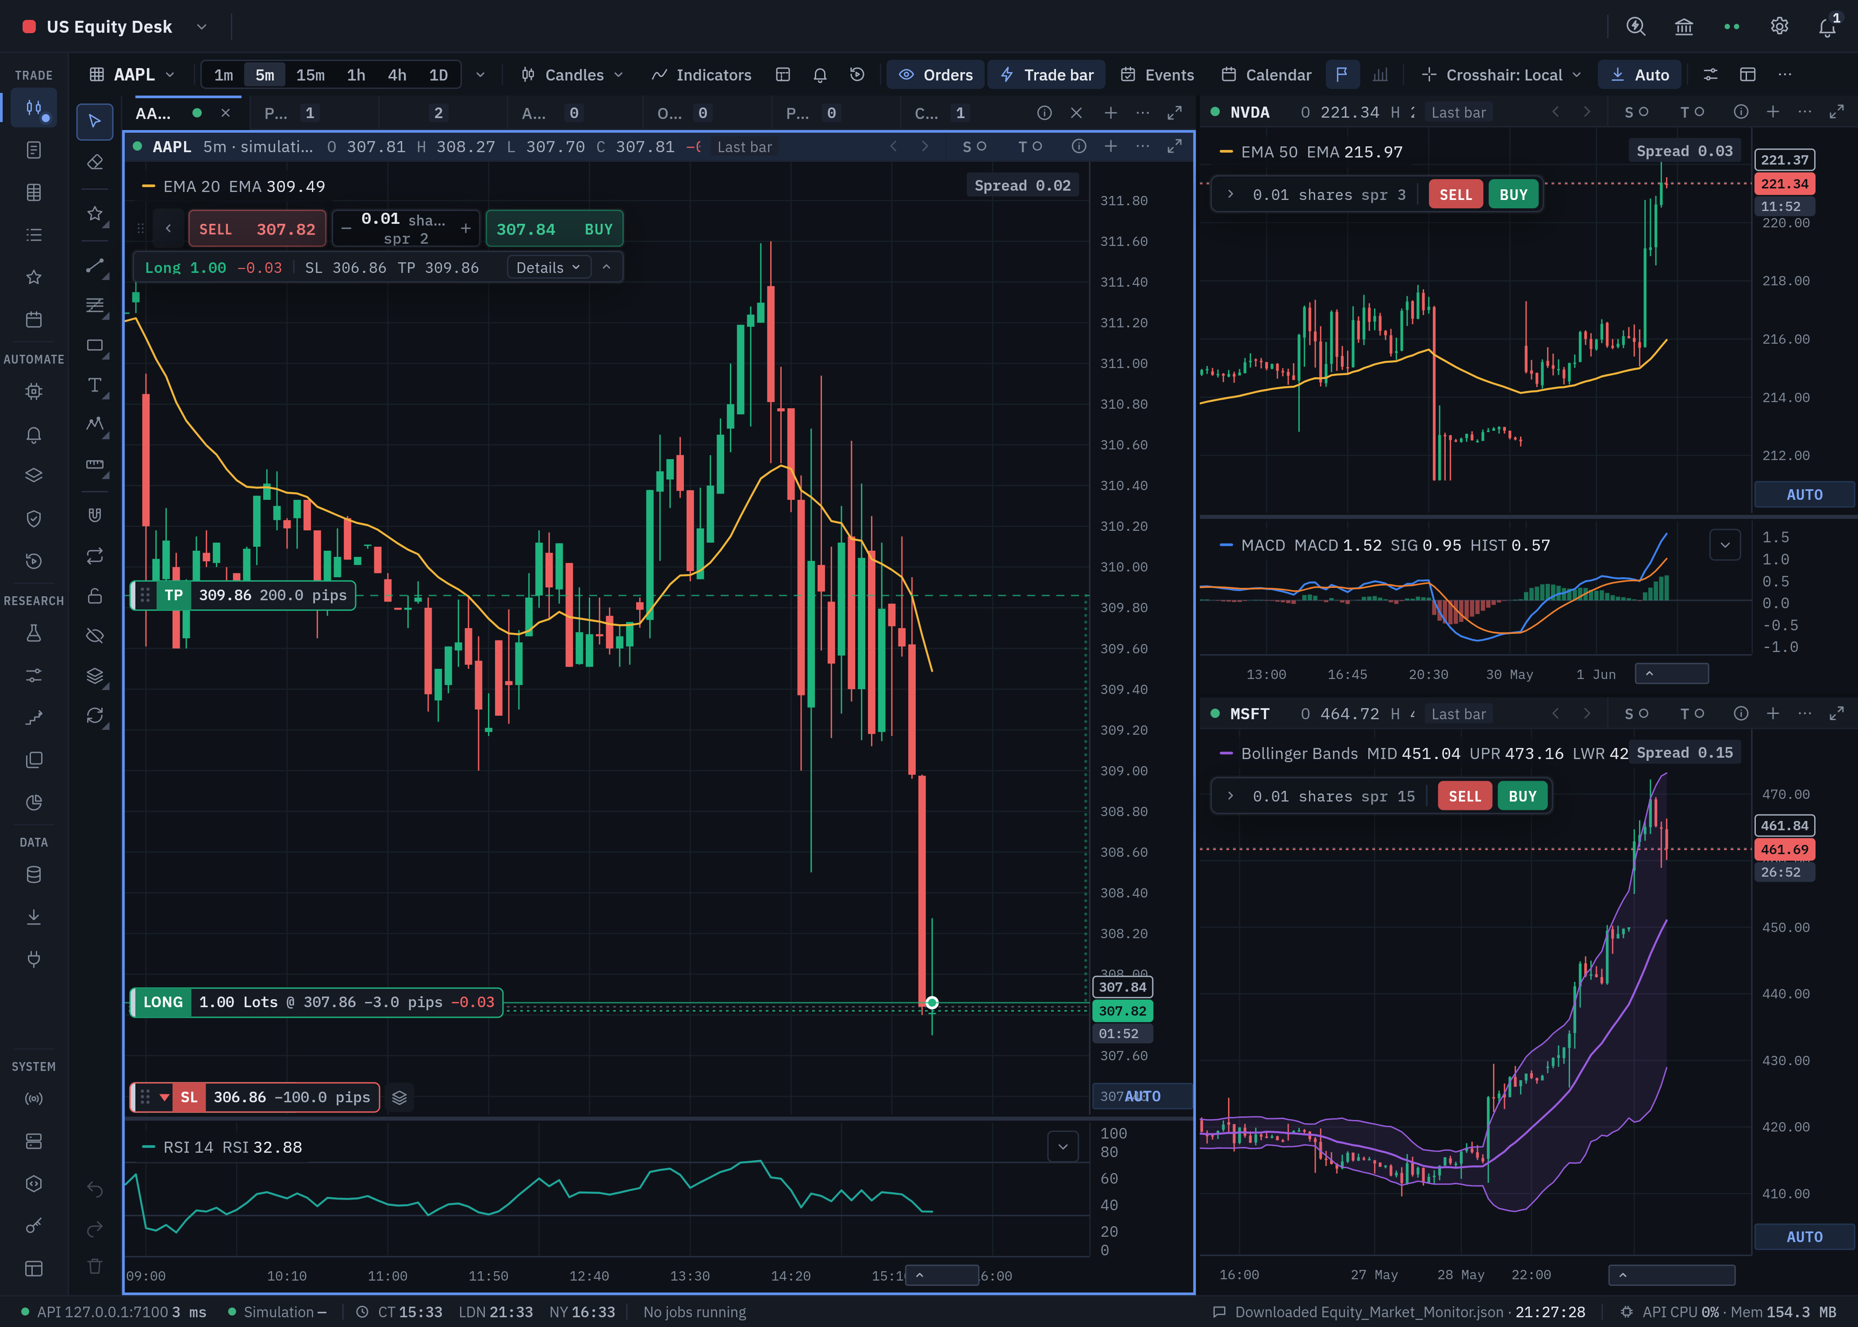Open the symbol search icon in the header

tap(1636, 26)
